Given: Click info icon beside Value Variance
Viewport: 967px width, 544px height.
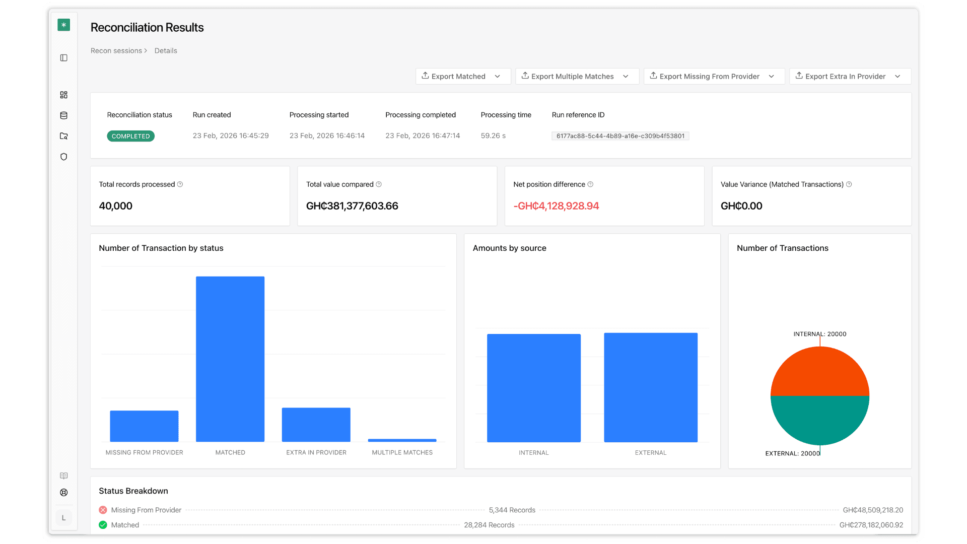Looking at the screenshot, I should (x=849, y=184).
